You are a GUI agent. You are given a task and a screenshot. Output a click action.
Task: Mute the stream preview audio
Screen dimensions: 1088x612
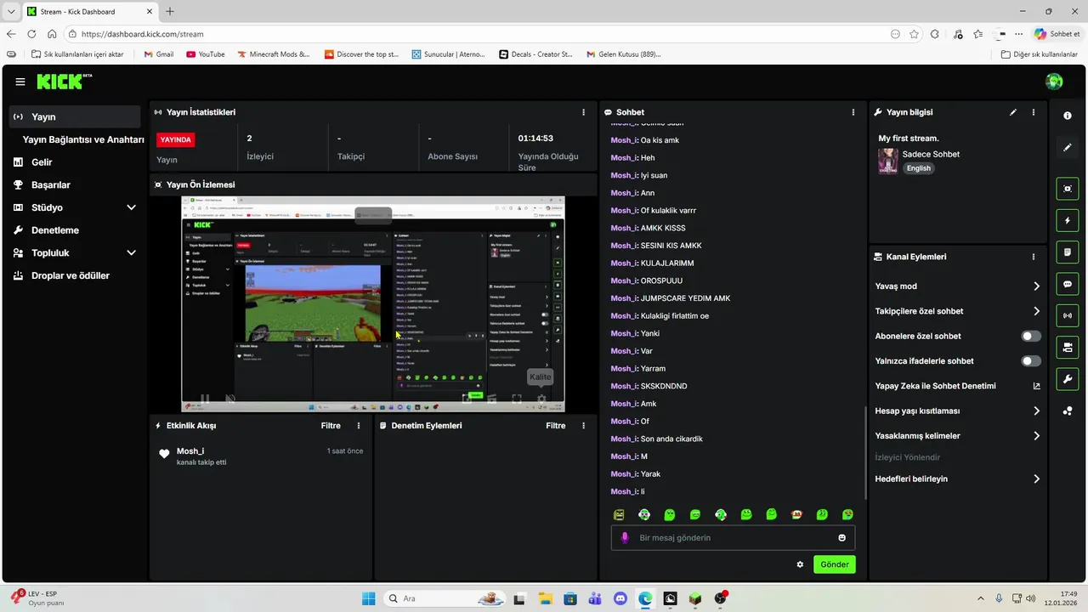(x=230, y=399)
